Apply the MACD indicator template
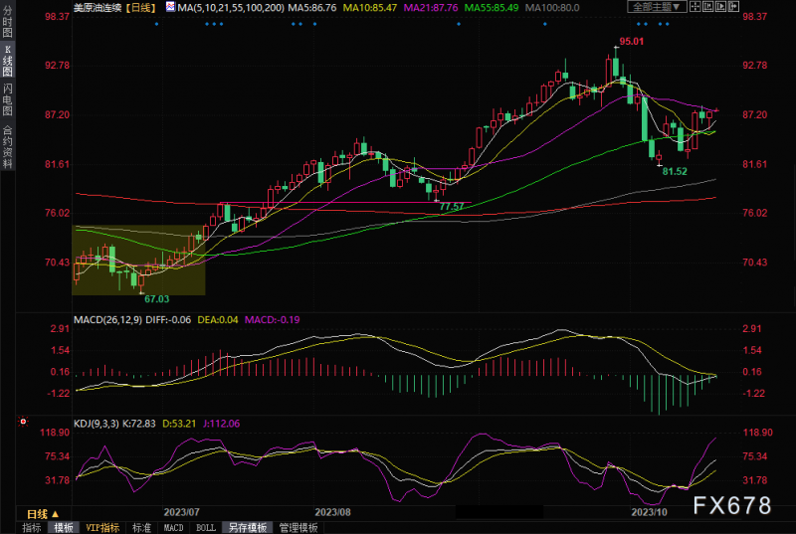Image resolution: width=796 pixels, height=534 pixels. pyautogui.click(x=173, y=527)
